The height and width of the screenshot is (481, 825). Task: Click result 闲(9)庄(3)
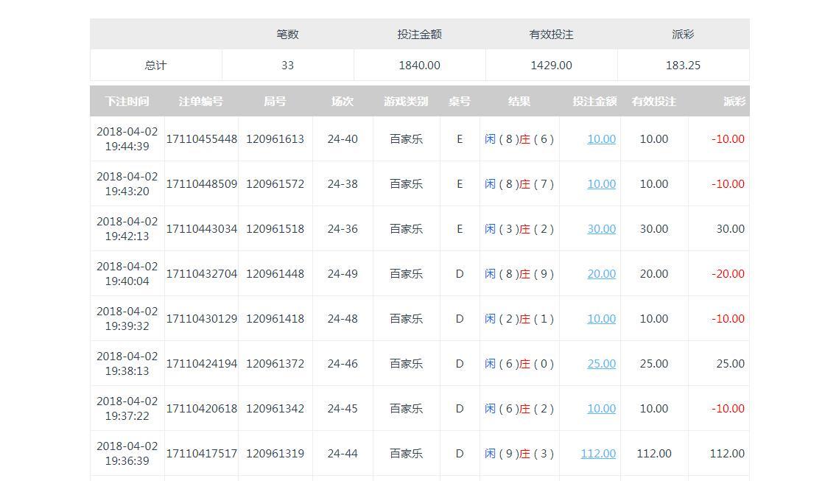click(519, 453)
